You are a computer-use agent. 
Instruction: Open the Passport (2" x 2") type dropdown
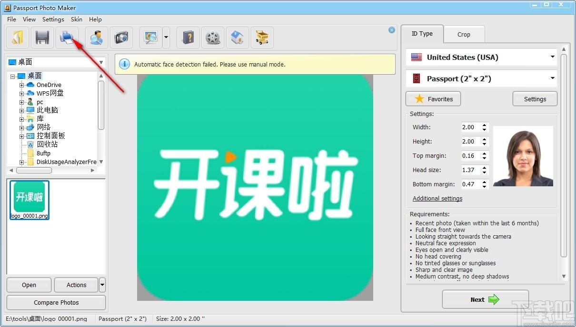481,78
